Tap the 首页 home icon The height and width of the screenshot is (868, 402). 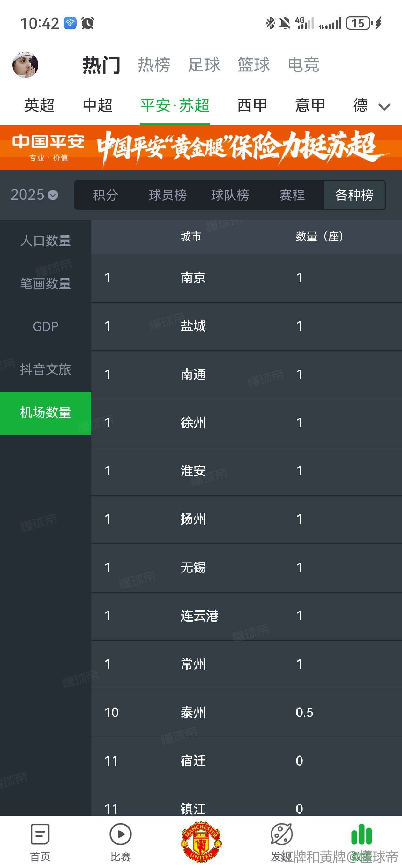pyautogui.click(x=40, y=834)
